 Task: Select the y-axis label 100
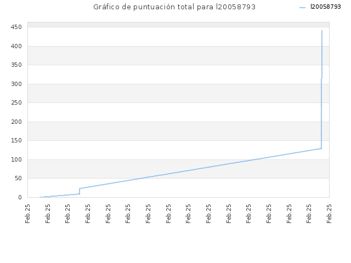[16, 159]
